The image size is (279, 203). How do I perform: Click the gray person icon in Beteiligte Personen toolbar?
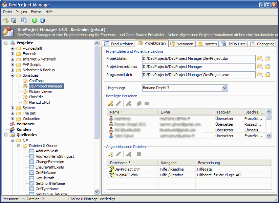pyautogui.click(x=139, y=103)
